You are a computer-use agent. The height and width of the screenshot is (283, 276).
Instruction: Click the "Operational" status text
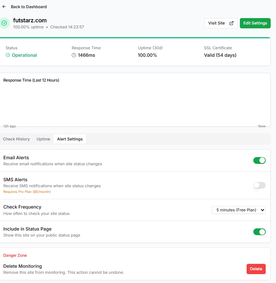(24, 55)
